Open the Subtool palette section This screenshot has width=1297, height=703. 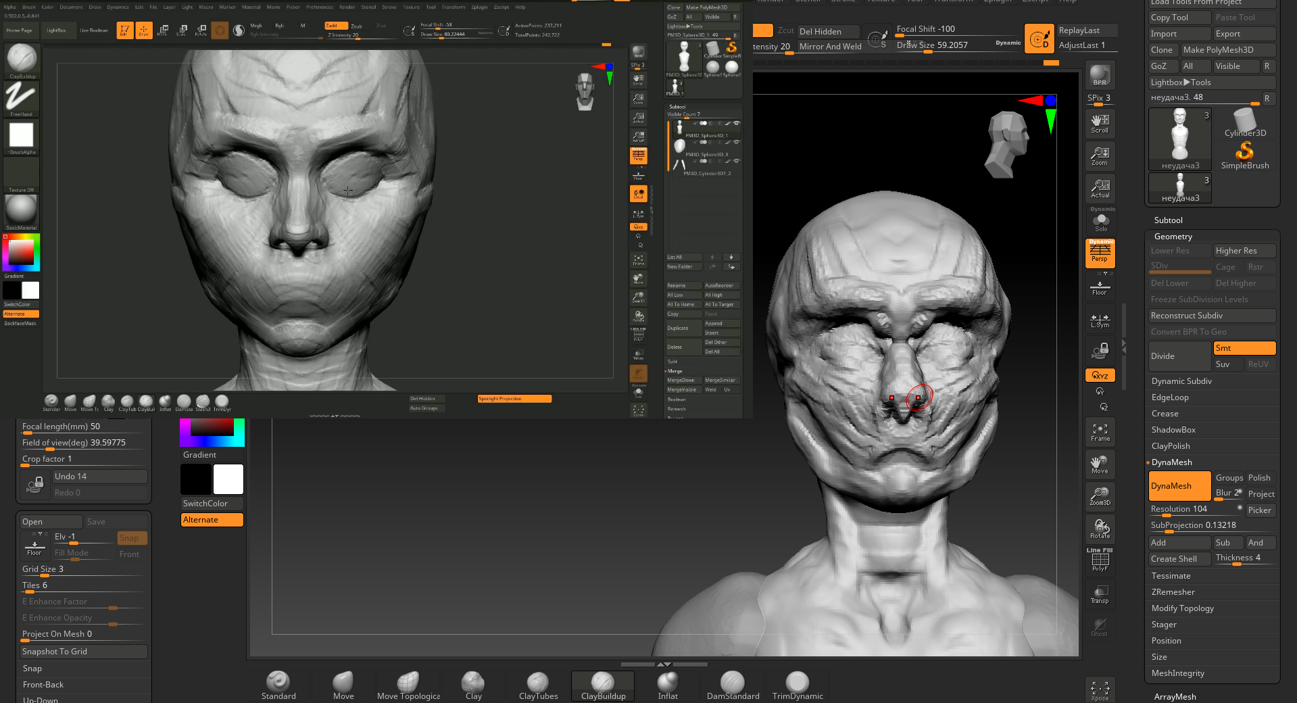1168,220
